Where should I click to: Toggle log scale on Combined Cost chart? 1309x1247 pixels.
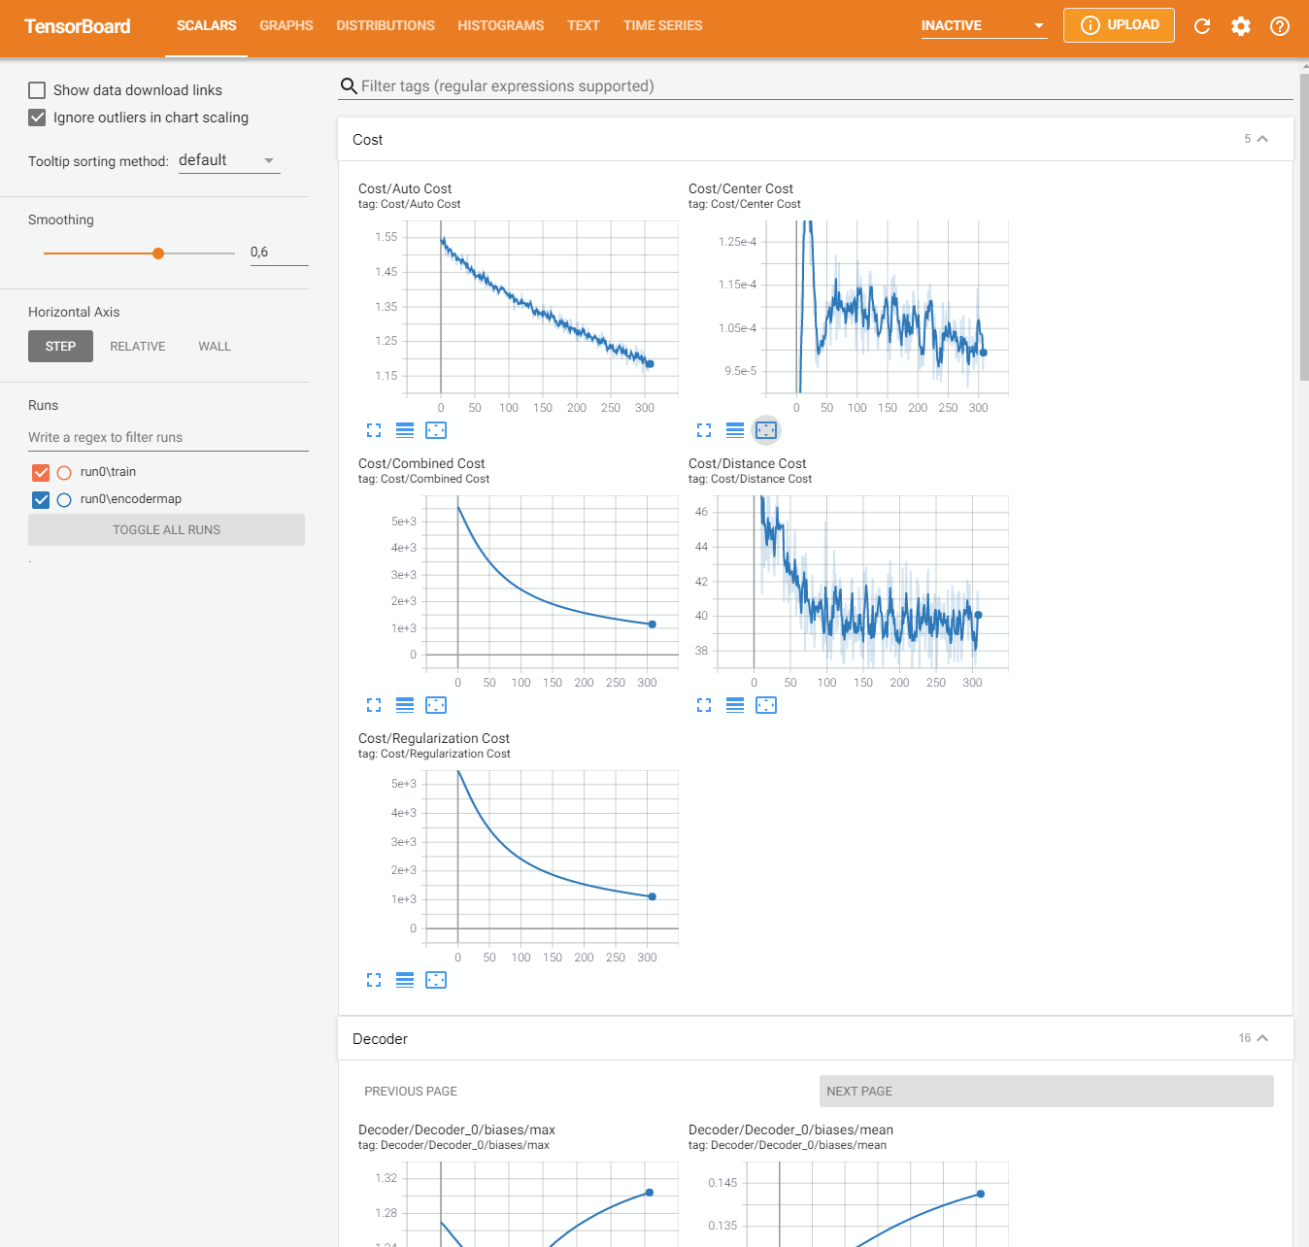(405, 705)
